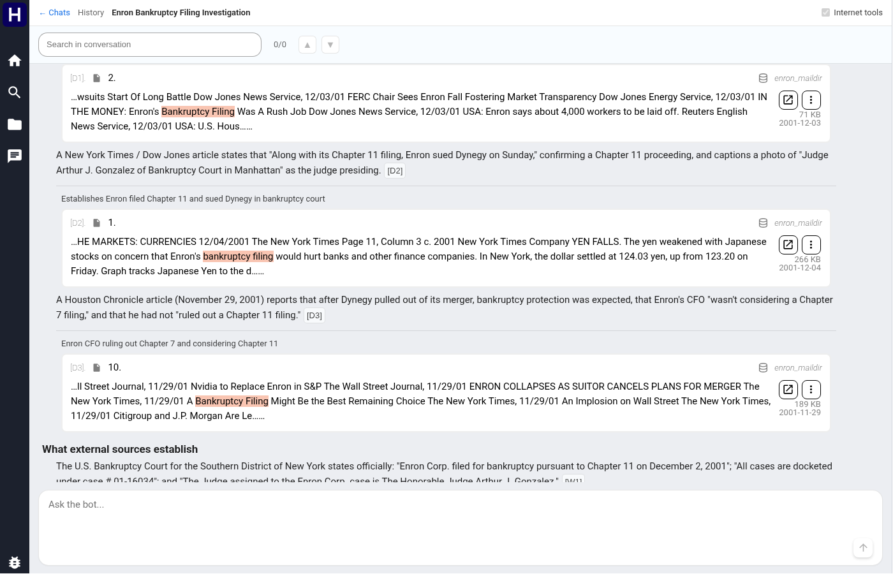Image resolution: width=893 pixels, height=574 pixels.
Task: Click the database icon on D3 card
Action: (763, 368)
